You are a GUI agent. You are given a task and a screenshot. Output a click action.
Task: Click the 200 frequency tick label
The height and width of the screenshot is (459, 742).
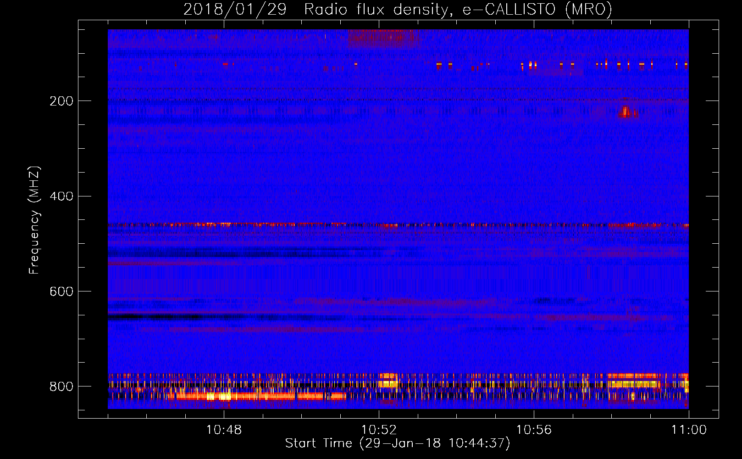pyautogui.click(x=61, y=101)
